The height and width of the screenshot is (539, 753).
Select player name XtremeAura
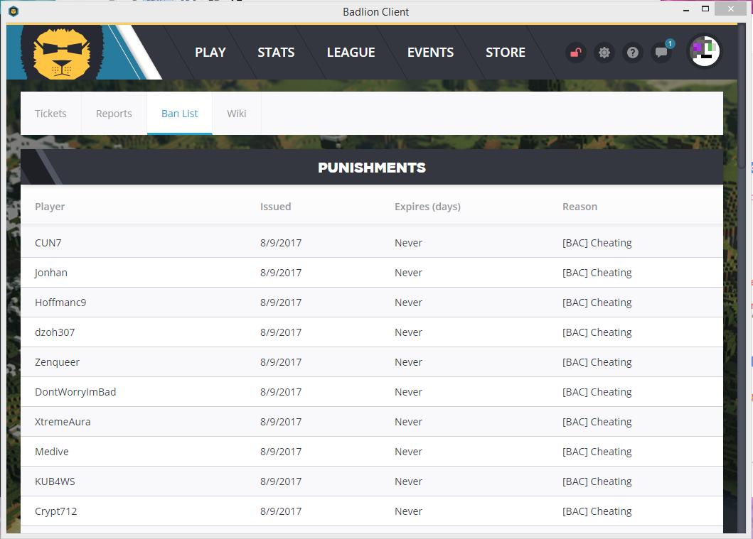pyautogui.click(x=63, y=422)
